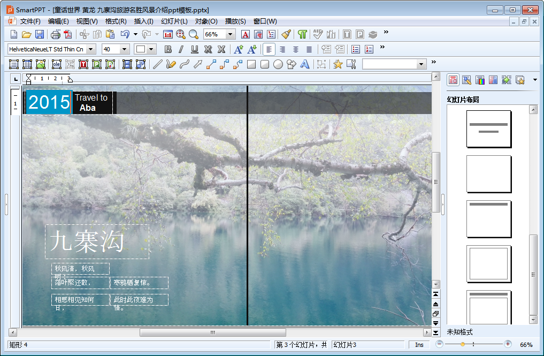The height and width of the screenshot is (356, 544).
Task: Open the 播放(S) menu
Action: (x=235, y=21)
